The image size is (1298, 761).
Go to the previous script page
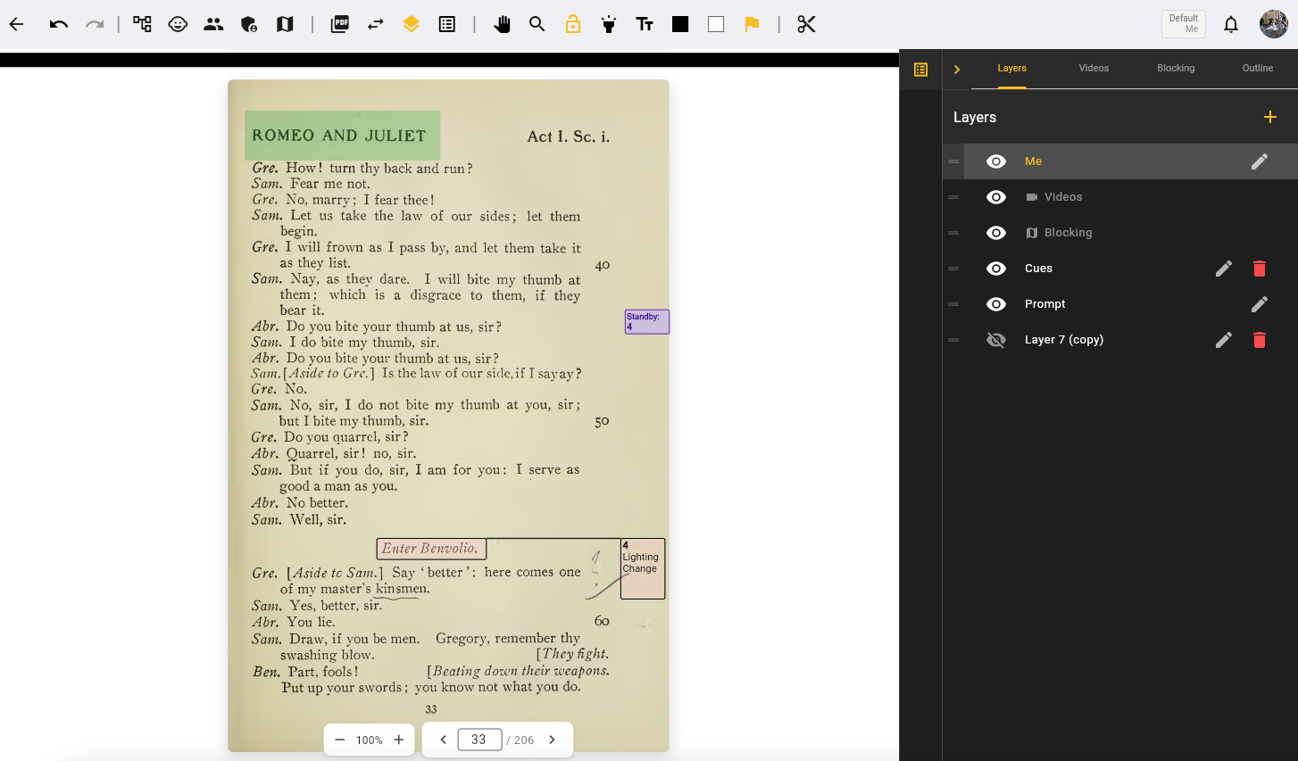[x=443, y=739]
